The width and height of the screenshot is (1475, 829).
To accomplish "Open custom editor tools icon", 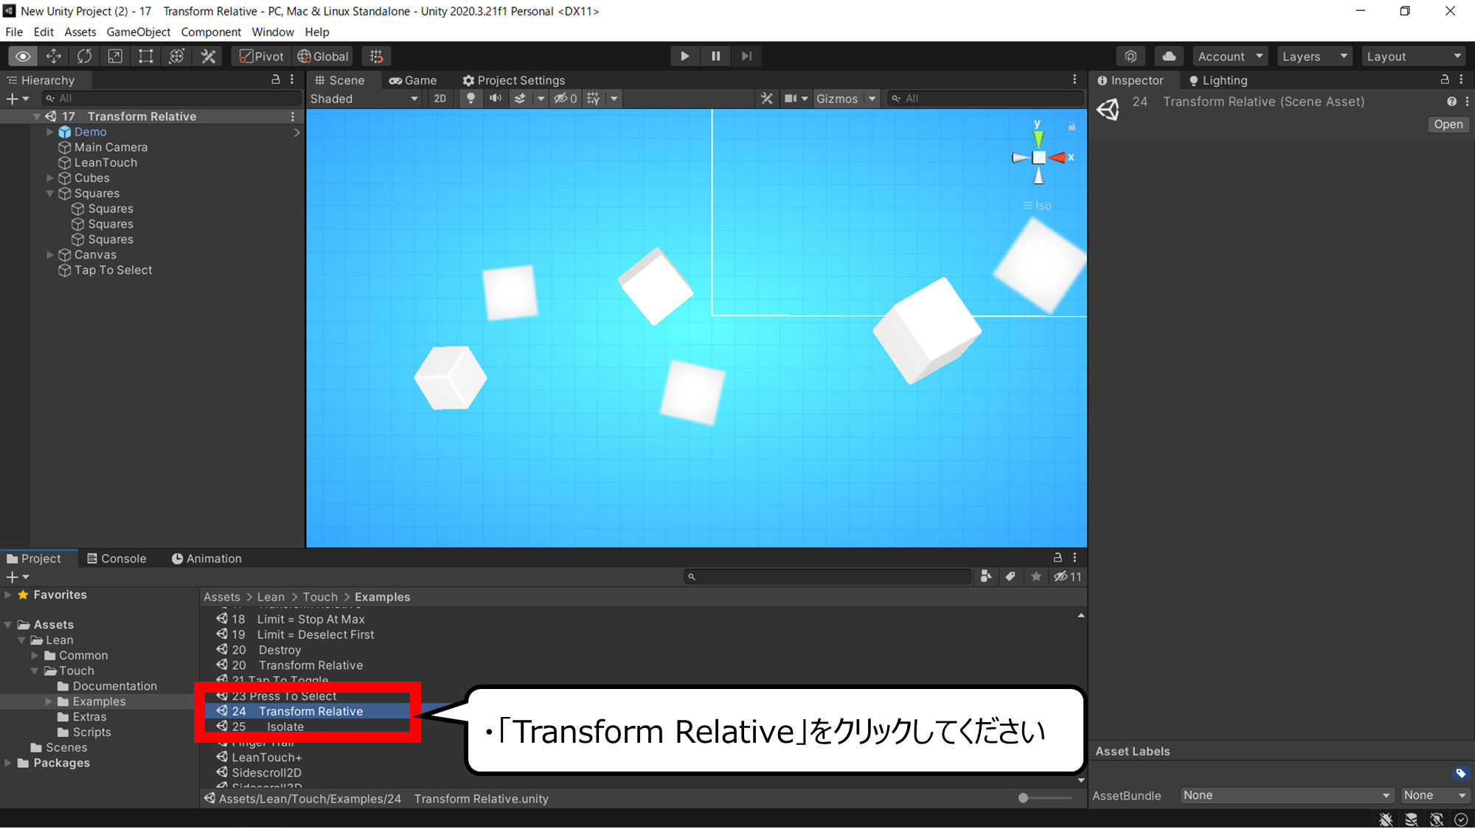I will pyautogui.click(x=208, y=56).
